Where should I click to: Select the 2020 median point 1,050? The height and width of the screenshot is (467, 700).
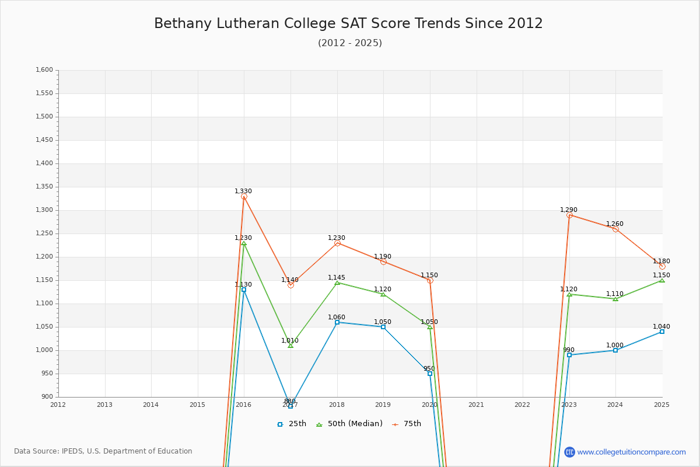[x=430, y=327]
